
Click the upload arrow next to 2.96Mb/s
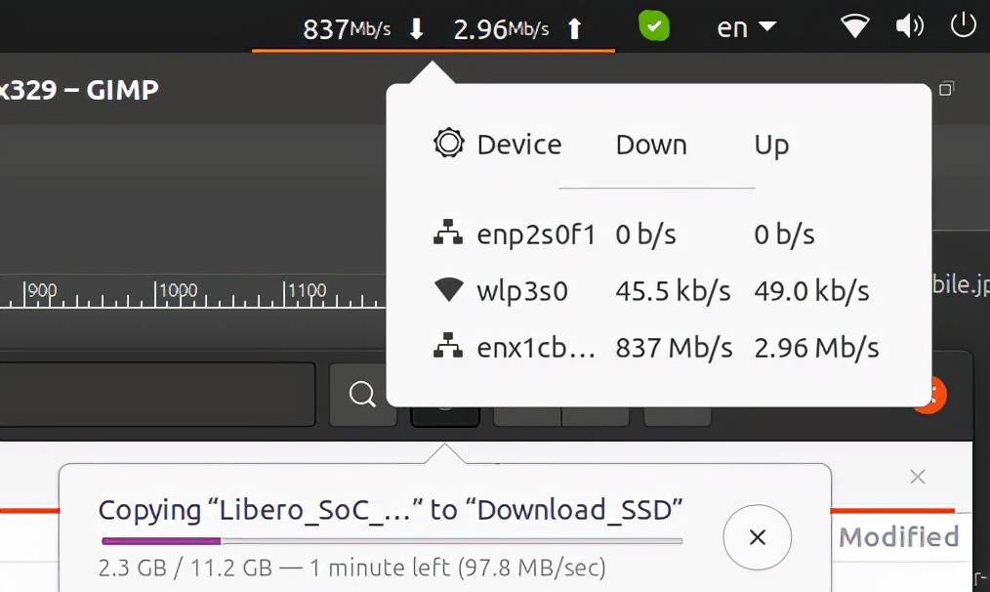(x=574, y=28)
